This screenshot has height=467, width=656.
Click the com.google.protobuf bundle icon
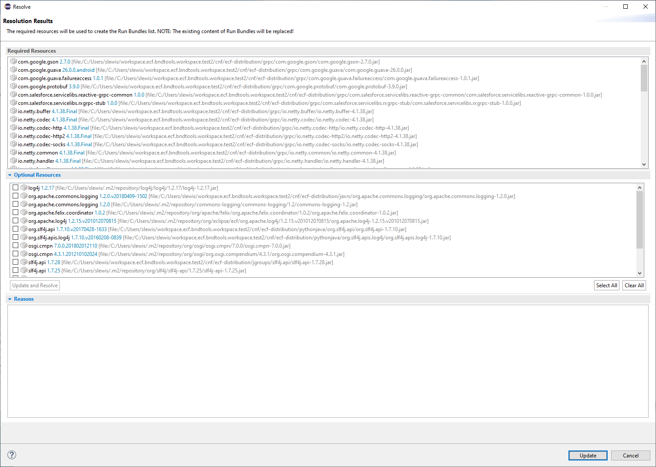(x=13, y=86)
